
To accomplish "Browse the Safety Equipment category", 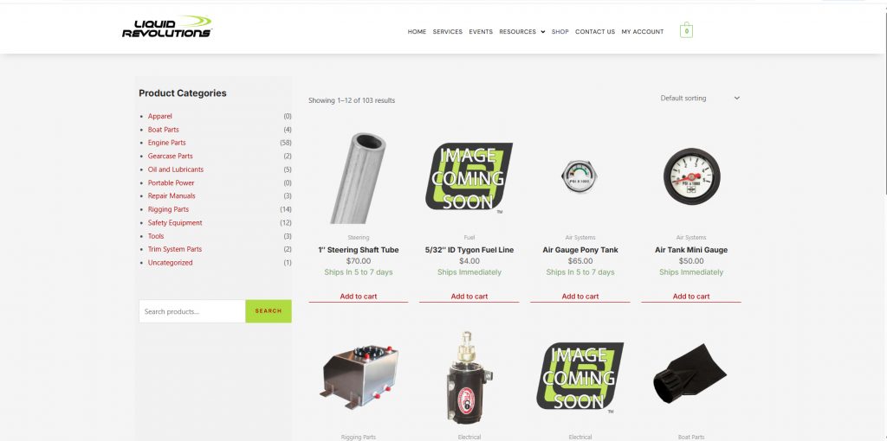I will [175, 223].
